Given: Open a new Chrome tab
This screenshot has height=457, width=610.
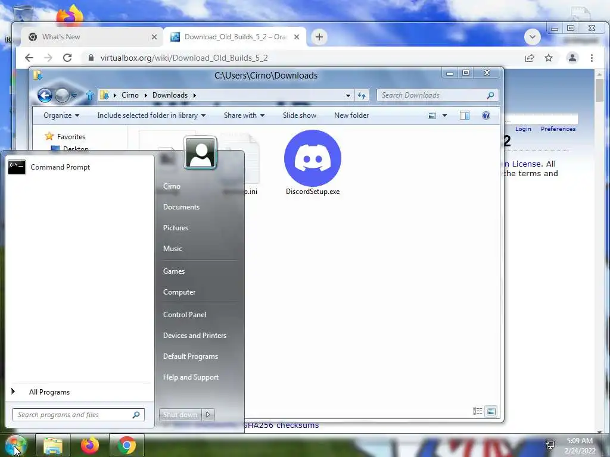Looking at the screenshot, I should (319, 37).
